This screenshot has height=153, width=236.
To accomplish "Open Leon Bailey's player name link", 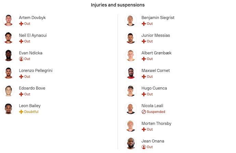I will pyautogui.click(x=30, y=106).
